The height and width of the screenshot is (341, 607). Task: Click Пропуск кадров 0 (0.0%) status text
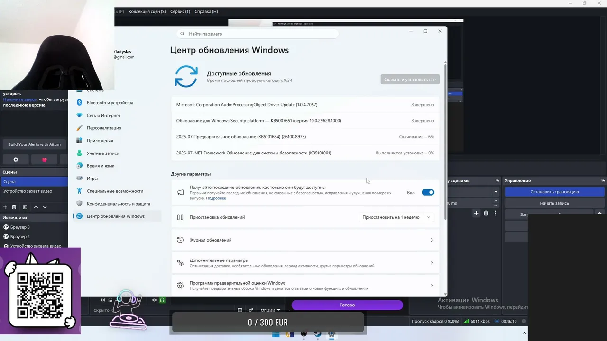[x=435, y=321]
